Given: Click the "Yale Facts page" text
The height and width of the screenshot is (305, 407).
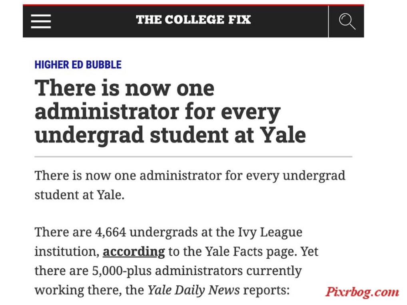Looking at the screenshot, I should point(251,252).
